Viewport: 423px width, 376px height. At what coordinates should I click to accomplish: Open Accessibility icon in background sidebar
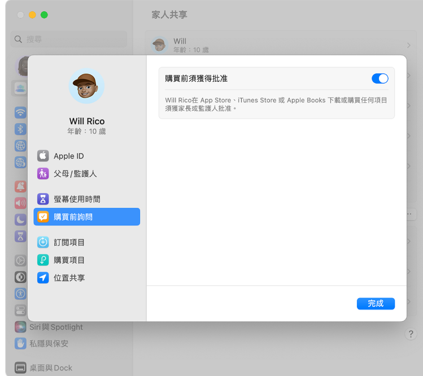[20, 294]
